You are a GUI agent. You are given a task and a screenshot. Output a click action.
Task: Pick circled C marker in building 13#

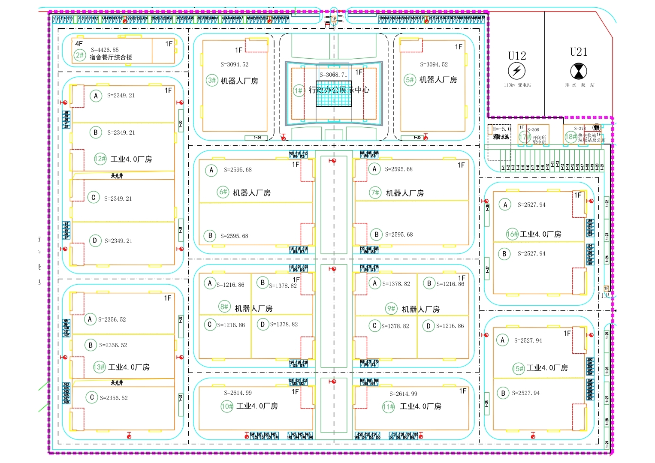[91, 397]
